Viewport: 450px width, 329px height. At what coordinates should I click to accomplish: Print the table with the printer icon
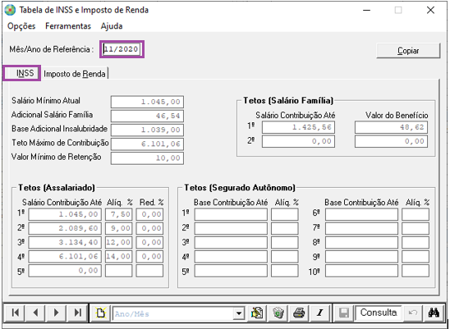(x=299, y=313)
